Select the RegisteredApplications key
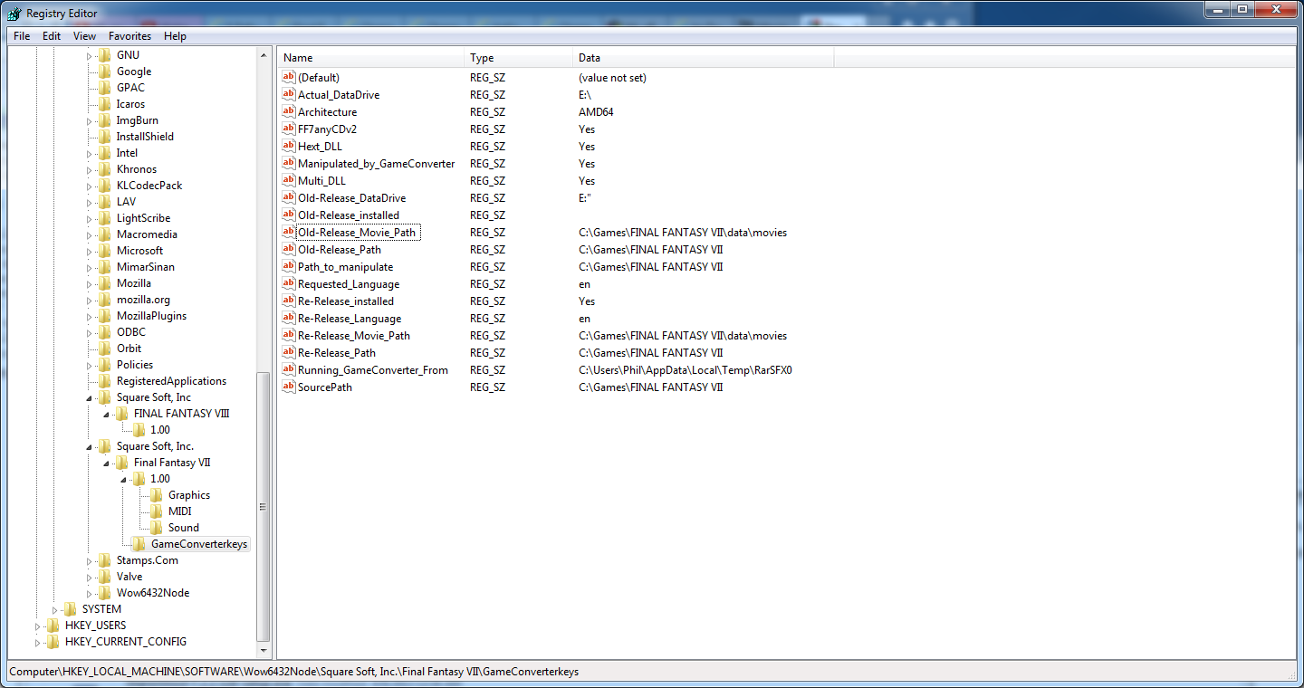Image resolution: width=1304 pixels, height=688 pixels. pos(171,381)
